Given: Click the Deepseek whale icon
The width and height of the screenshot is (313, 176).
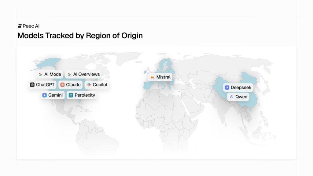Looking at the screenshot, I should (x=227, y=87).
